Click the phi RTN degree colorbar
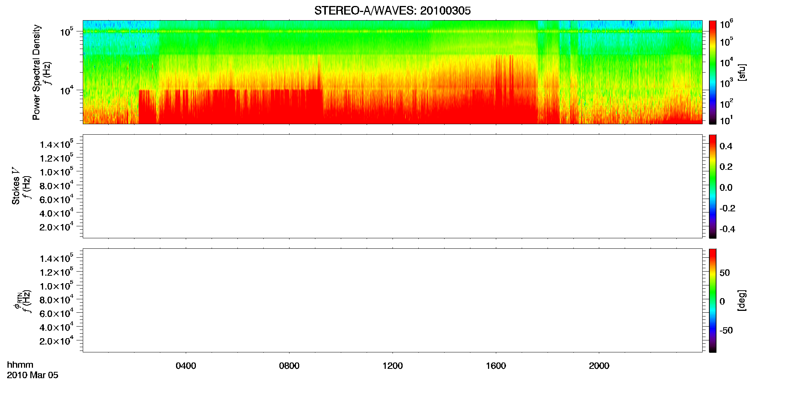 click(x=713, y=300)
